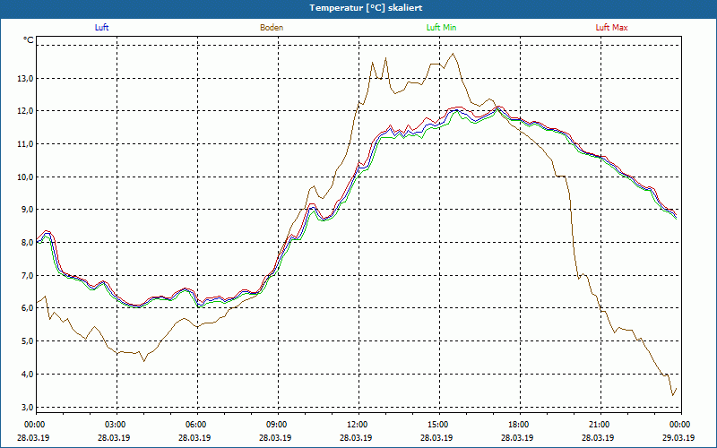
Task: Click the 10,0 y-axis value
Action: [x=26, y=177]
